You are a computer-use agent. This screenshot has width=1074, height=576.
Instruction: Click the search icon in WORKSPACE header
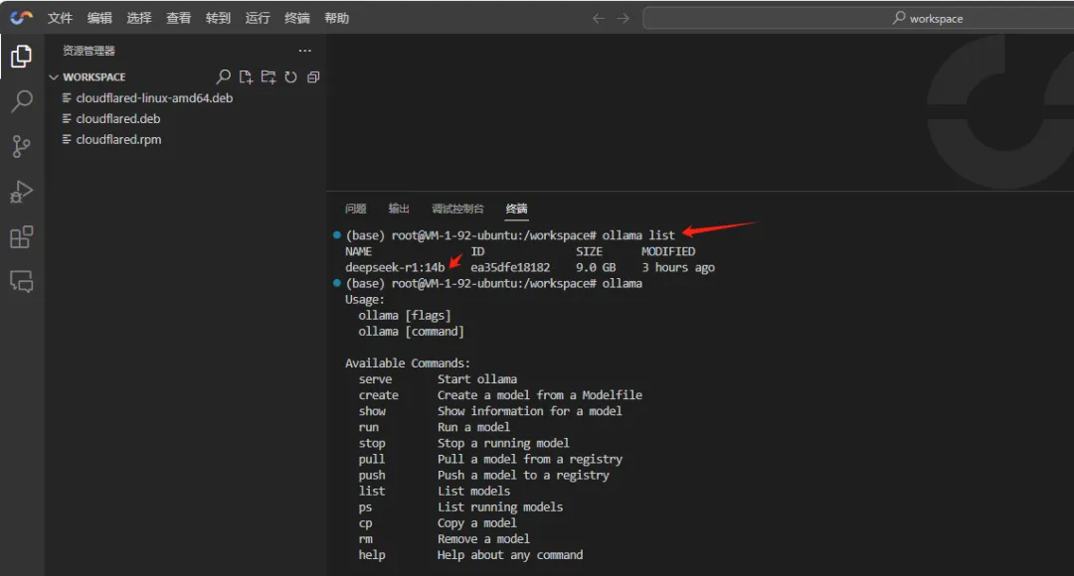coord(224,76)
